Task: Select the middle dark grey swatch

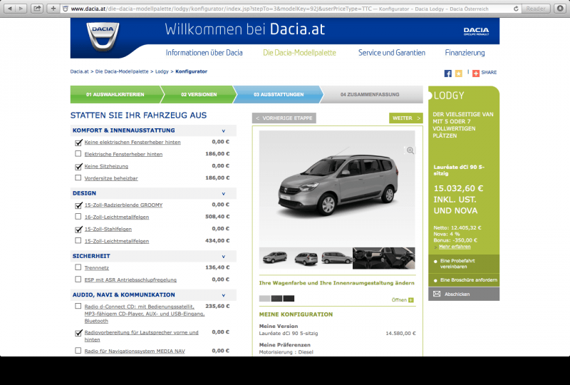Action: click(x=276, y=299)
